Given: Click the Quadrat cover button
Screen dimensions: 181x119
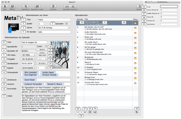Looking at the screenshot, I should tap(42, 49).
